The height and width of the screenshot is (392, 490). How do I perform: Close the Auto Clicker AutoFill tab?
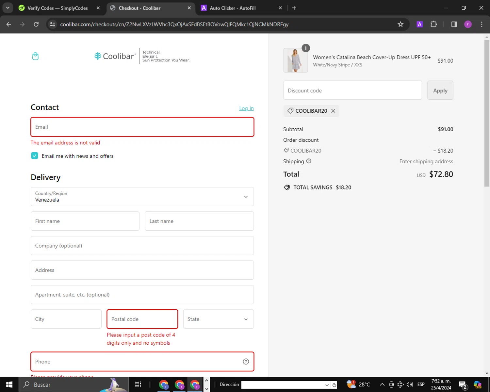tap(280, 8)
